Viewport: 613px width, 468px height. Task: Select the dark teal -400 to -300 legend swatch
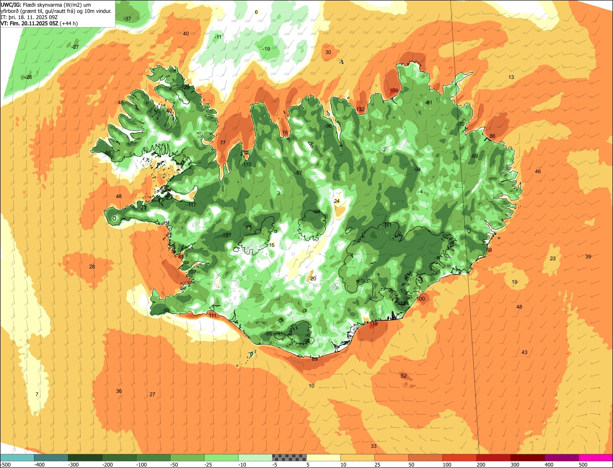51,457
